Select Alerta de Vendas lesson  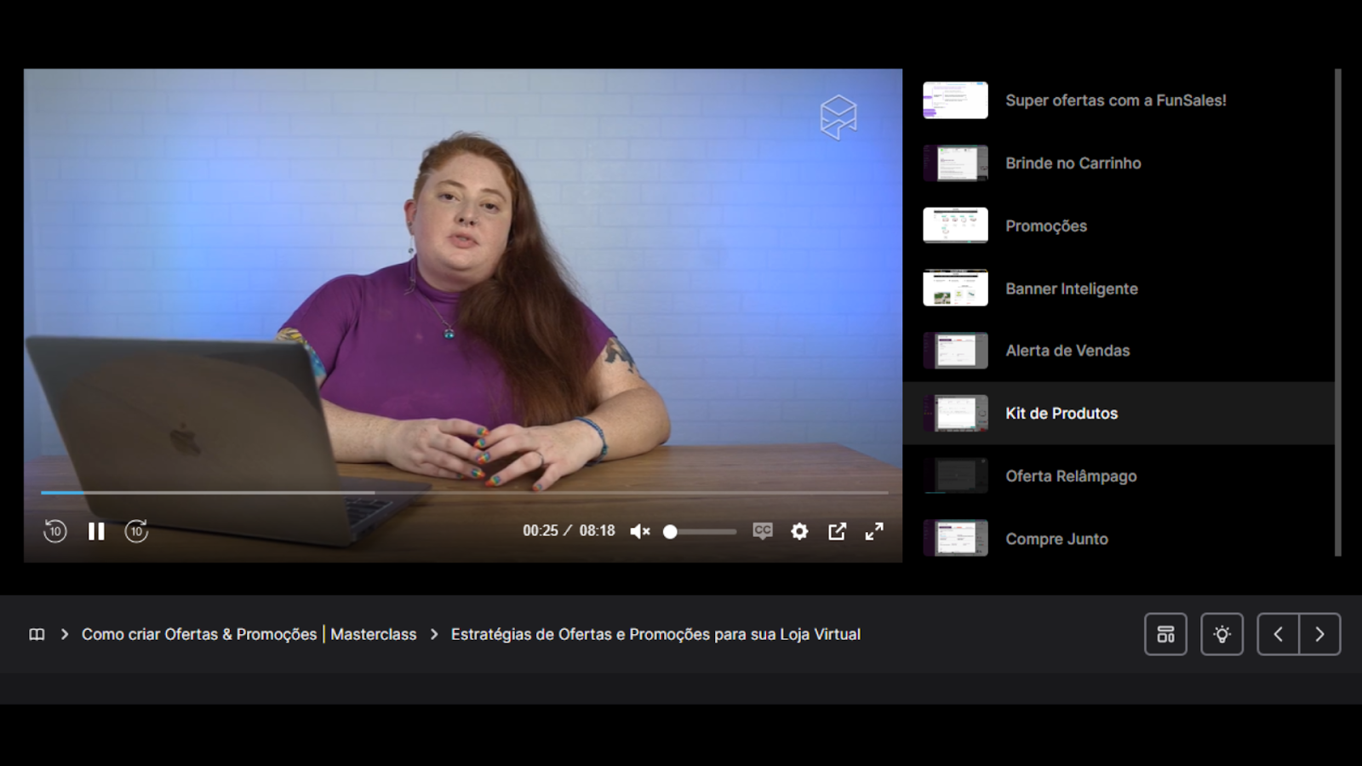(1119, 351)
